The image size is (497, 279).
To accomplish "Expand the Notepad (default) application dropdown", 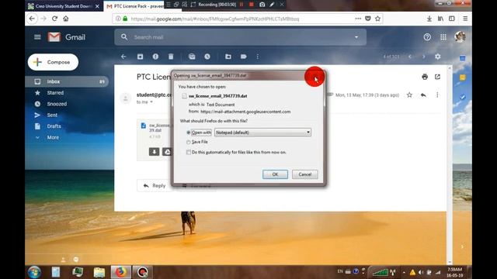I will (x=262, y=133).
